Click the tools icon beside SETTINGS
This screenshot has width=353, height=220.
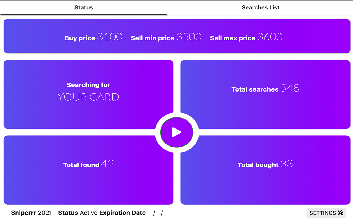[x=340, y=213]
